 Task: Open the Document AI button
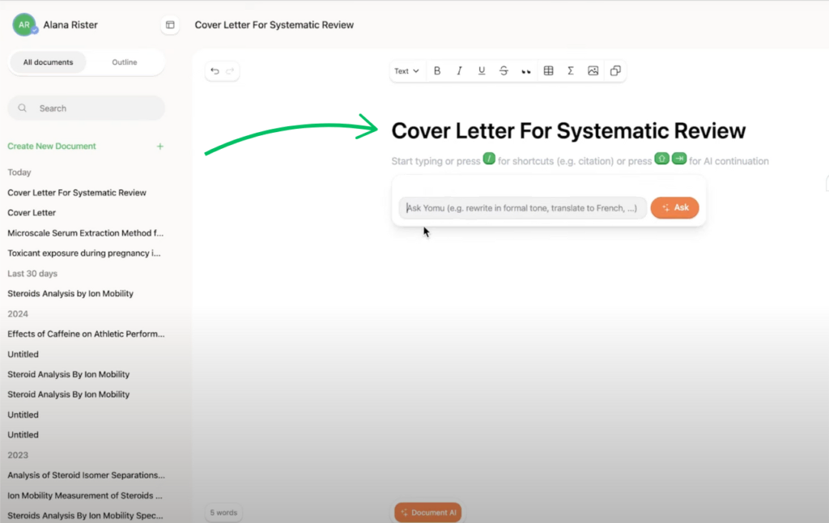coord(427,512)
